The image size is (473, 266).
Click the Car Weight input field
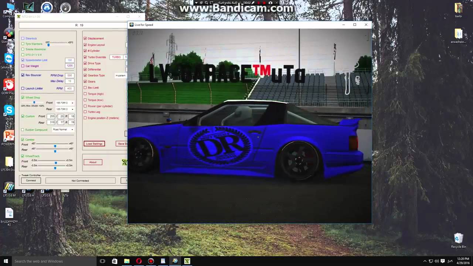[x=69, y=66]
